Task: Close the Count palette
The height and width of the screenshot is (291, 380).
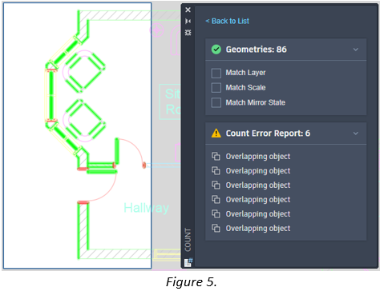Action: pyautogui.click(x=188, y=10)
